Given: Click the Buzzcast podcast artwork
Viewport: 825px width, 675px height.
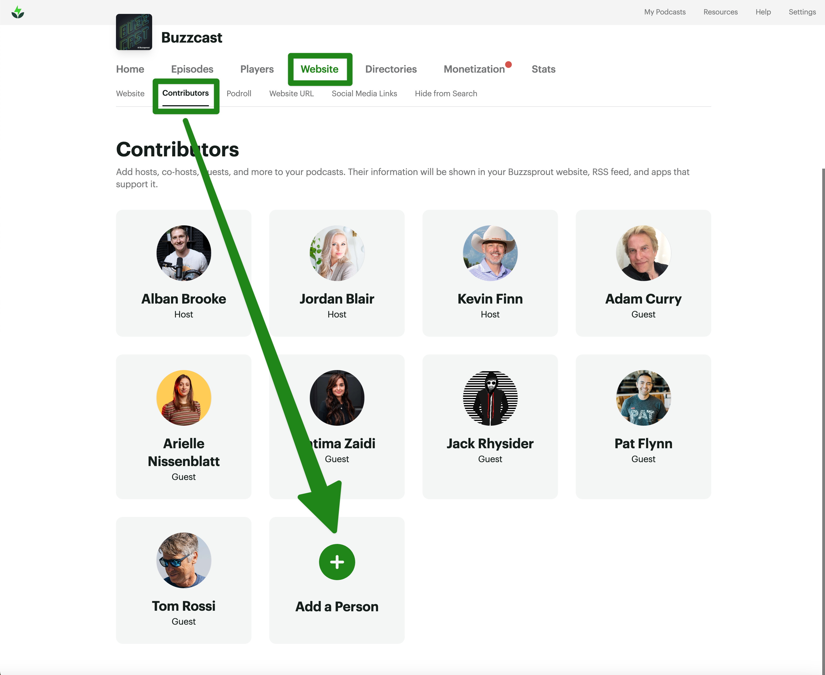Looking at the screenshot, I should tap(134, 32).
